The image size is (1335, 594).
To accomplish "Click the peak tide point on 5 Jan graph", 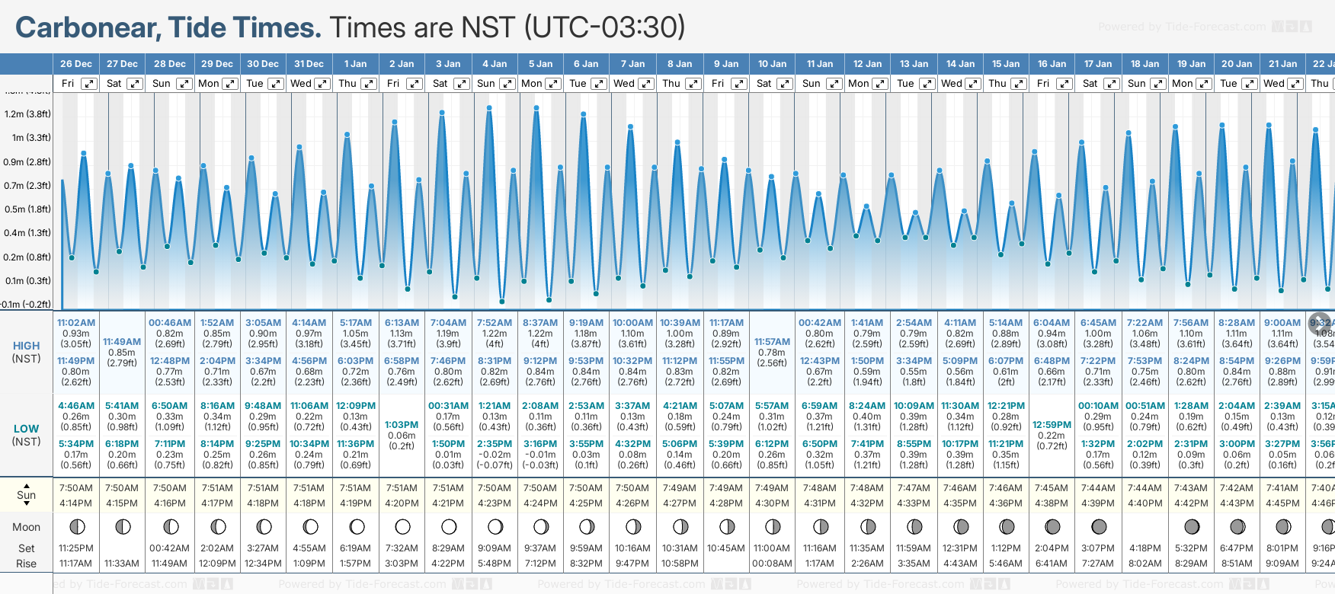I will pyautogui.click(x=536, y=108).
